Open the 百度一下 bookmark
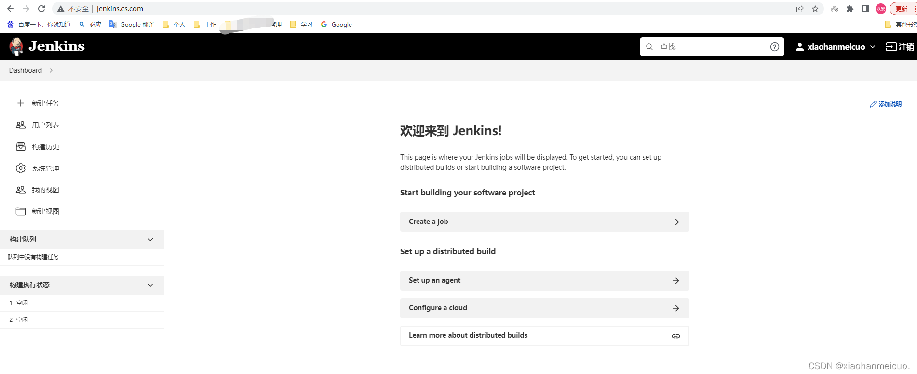917x374 pixels. (x=39, y=24)
